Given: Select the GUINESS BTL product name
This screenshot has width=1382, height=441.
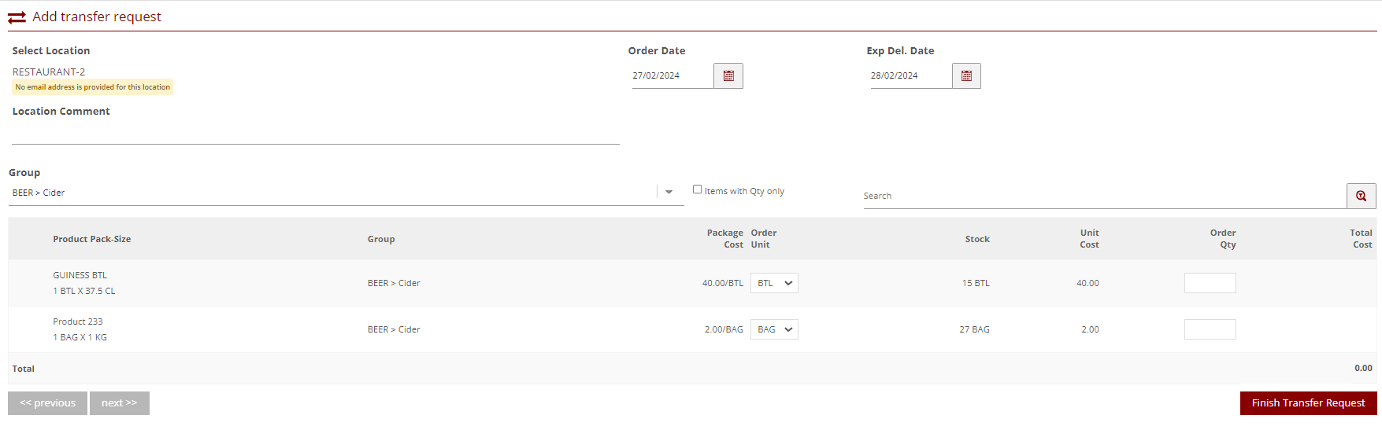Looking at the screenshot, I should (x=80, y=275).
